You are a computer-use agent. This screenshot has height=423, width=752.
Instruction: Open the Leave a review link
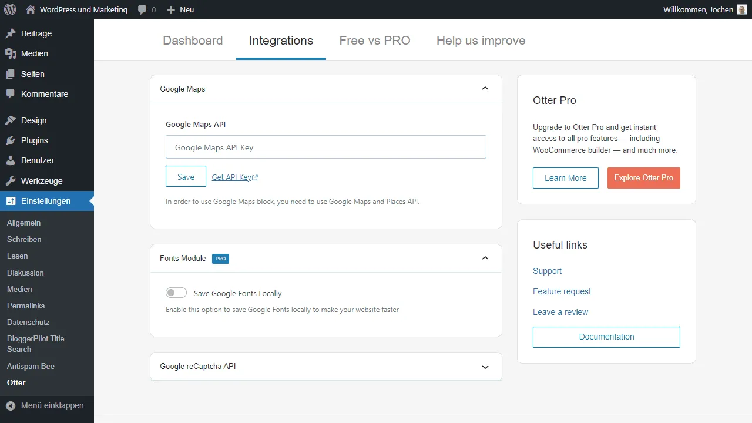click(560, 312)
